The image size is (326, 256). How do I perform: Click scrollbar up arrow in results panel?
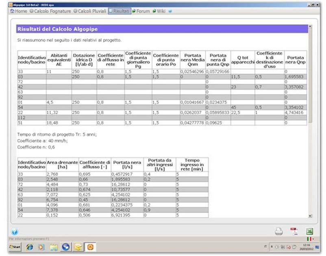tap(311, 27)
